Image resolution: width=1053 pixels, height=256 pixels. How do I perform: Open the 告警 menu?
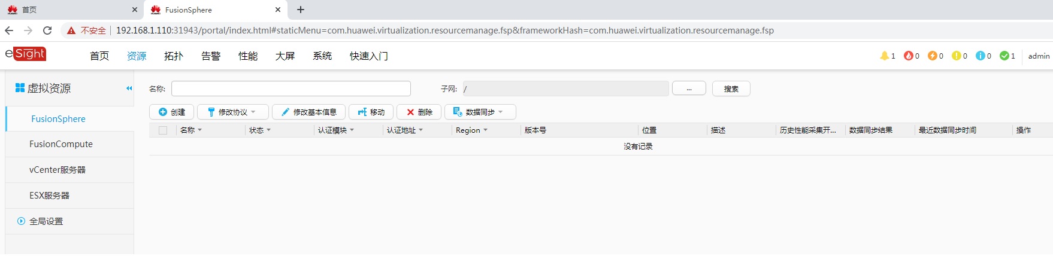[x=211, y=56]
